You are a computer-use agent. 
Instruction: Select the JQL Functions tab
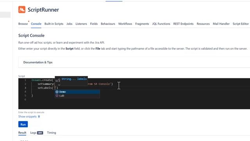161,24
